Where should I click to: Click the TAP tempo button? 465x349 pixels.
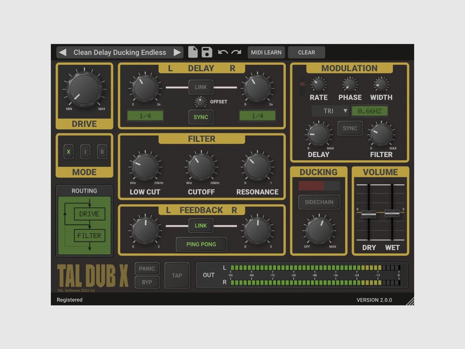click(177, 275)
